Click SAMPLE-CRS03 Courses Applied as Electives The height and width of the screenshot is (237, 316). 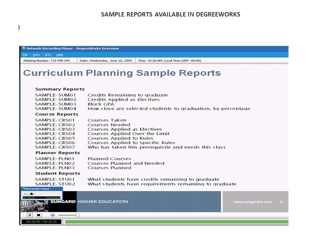(x=98, y=129)
